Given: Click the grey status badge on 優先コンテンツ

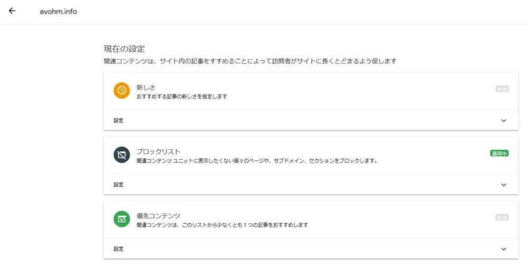Looking at the screenshot, I should (502, 217).
